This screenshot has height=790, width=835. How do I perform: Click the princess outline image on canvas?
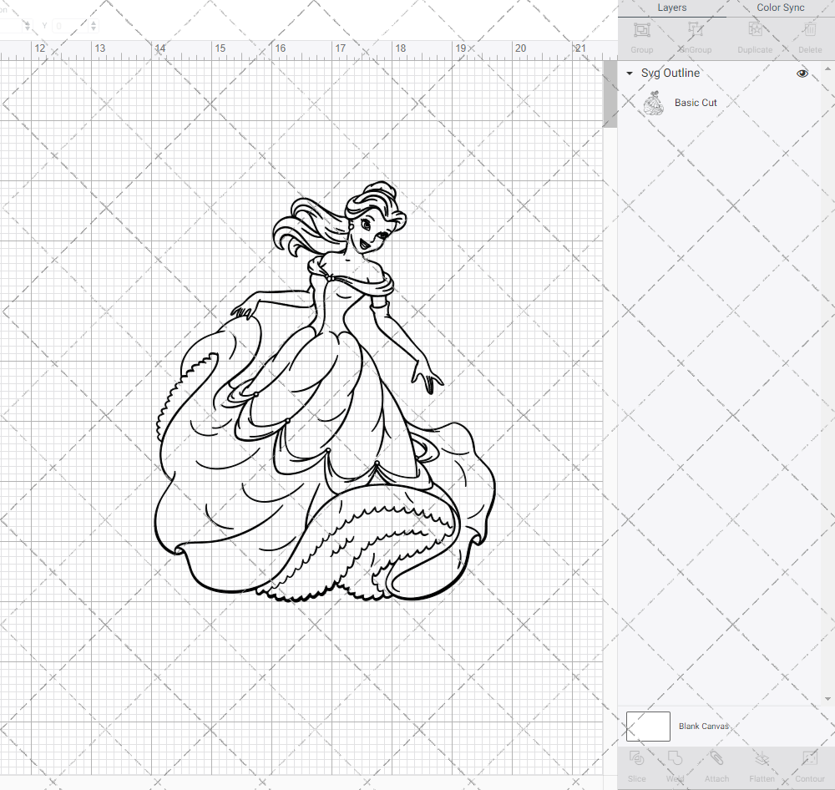point(325,392)
